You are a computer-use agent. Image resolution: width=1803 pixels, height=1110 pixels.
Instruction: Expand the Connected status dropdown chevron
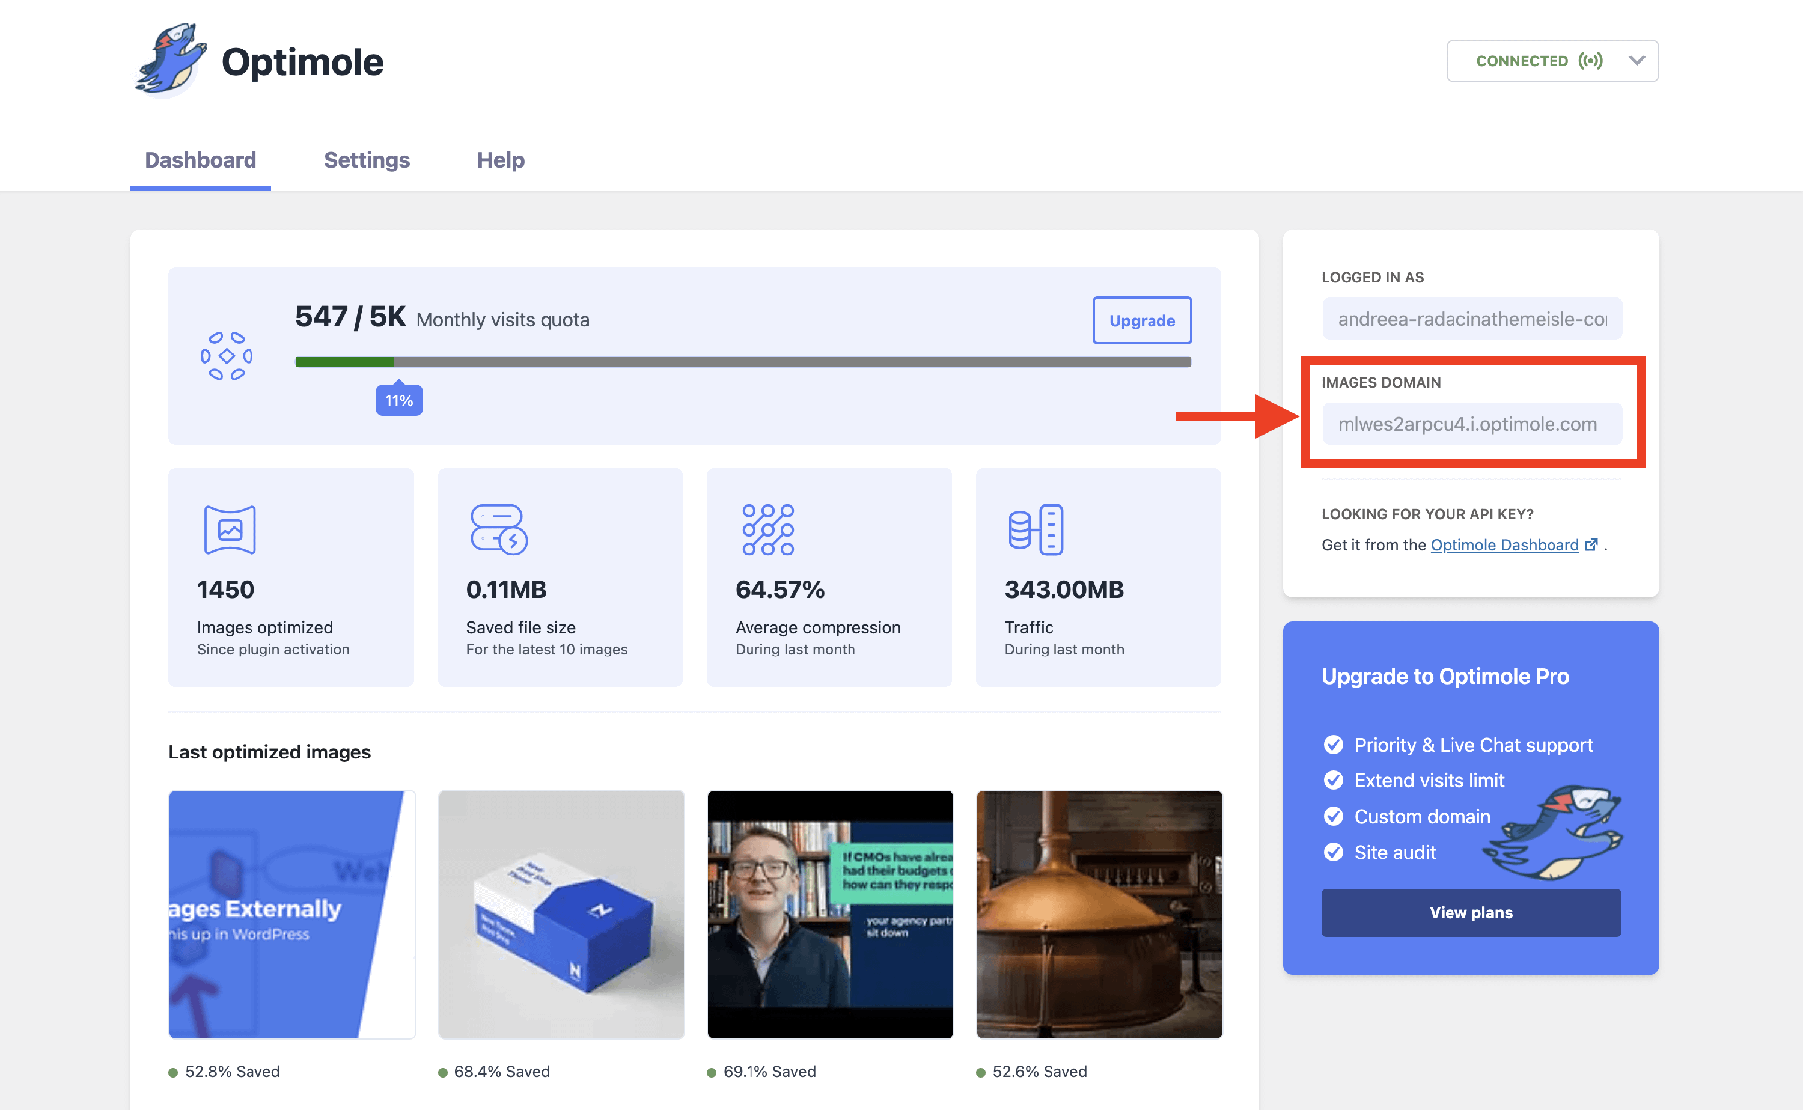1637,61
